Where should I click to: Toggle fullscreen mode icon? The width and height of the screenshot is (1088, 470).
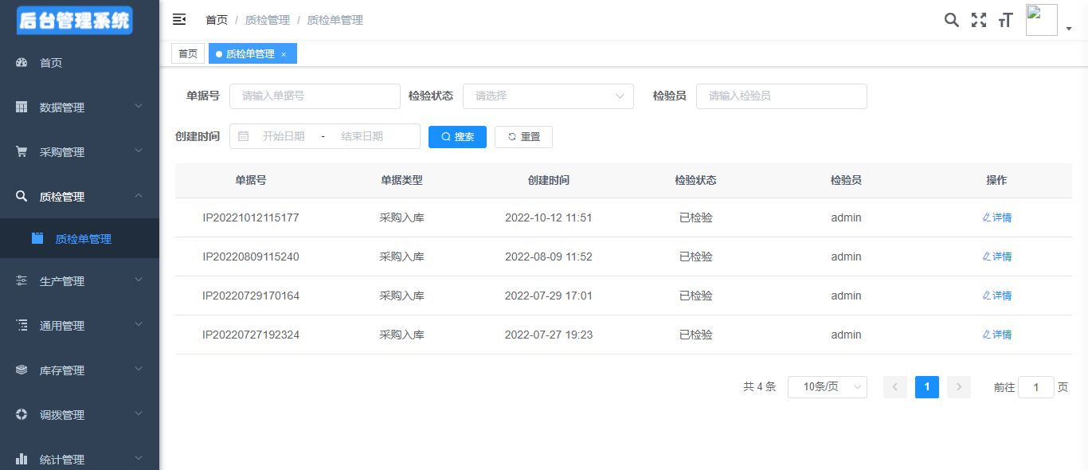coord(978,20)
